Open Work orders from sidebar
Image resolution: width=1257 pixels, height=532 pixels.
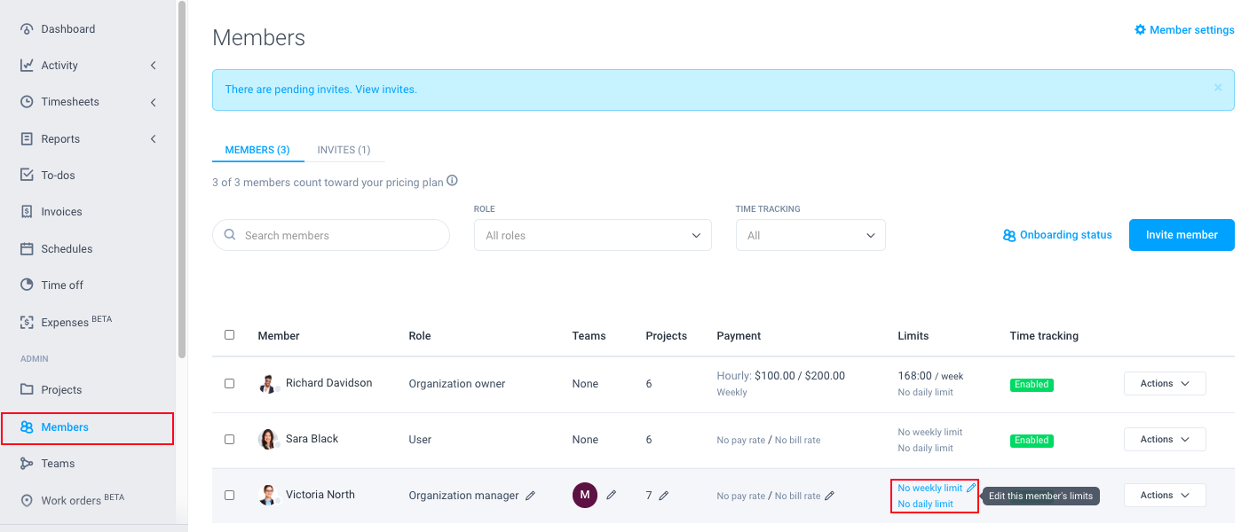[70, 499]
